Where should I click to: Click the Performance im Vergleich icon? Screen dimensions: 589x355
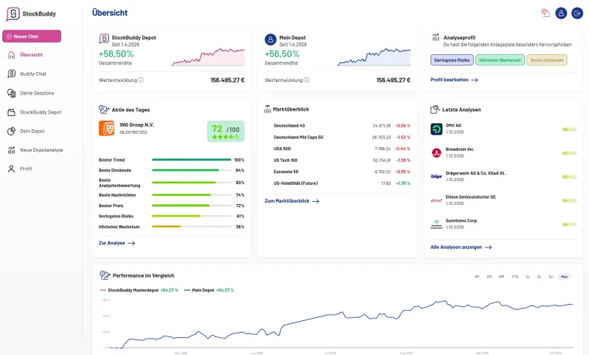[105, 275]
